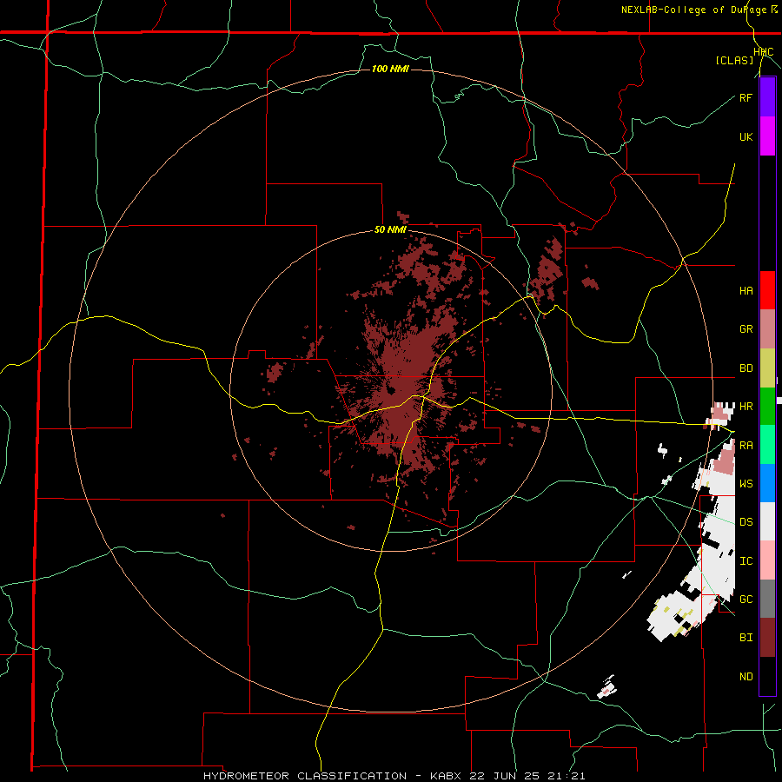
Task: Click the HR legend label
Action: click(x=746, y=407)
